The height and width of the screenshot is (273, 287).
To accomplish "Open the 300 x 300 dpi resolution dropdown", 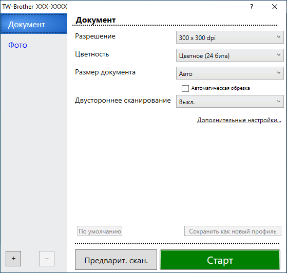I will click(229, 37).
